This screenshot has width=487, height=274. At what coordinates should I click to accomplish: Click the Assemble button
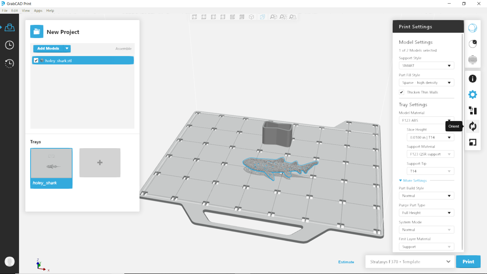124,49
